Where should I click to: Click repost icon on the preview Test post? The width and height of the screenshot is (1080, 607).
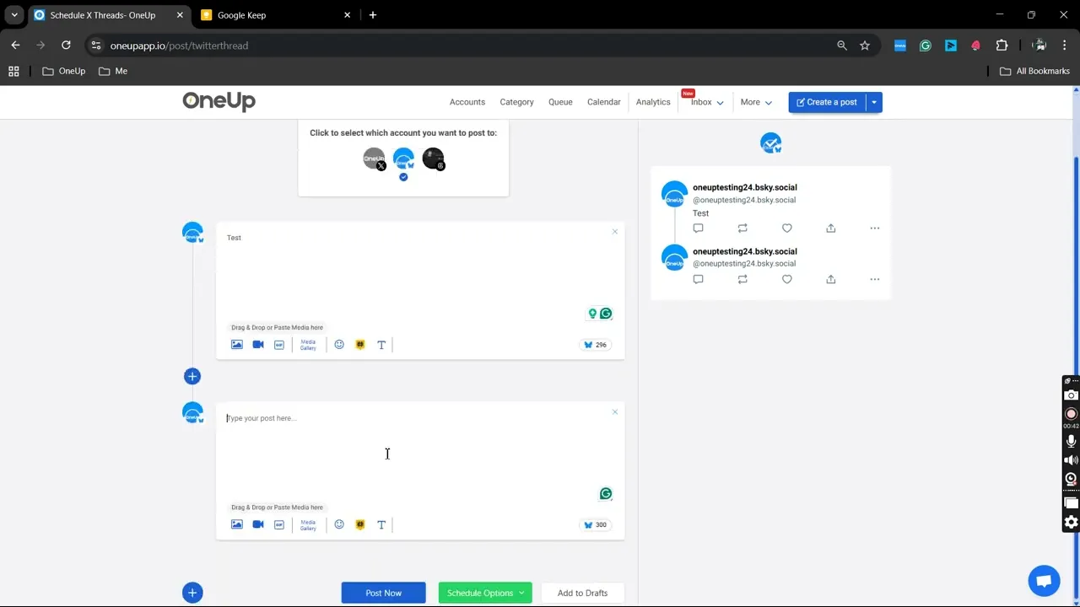point(742,228)
